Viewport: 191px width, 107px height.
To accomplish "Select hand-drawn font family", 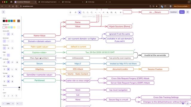I will click(4, 62).
